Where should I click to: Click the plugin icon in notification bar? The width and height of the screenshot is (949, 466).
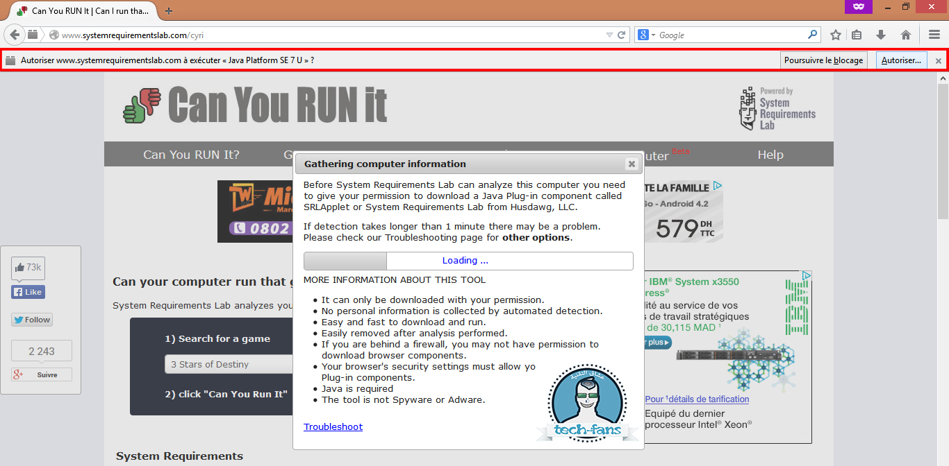pos(10,61)
